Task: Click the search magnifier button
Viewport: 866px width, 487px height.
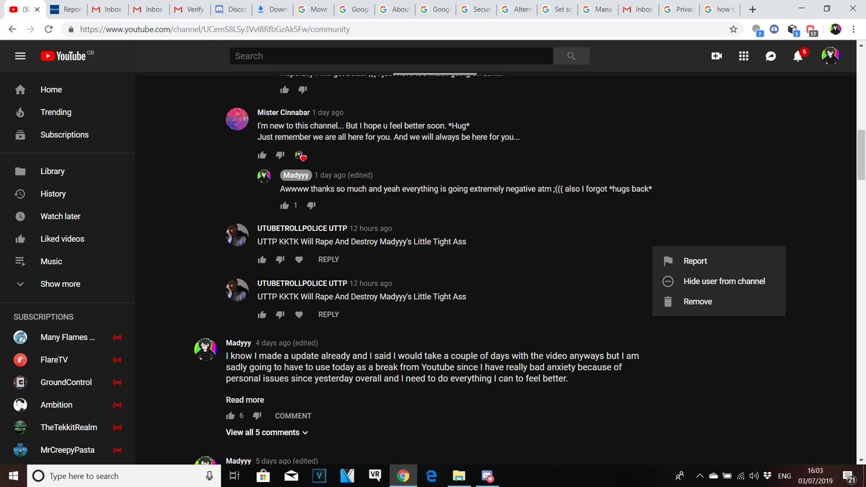Action: pyautogui.click(x=572, y=56)
